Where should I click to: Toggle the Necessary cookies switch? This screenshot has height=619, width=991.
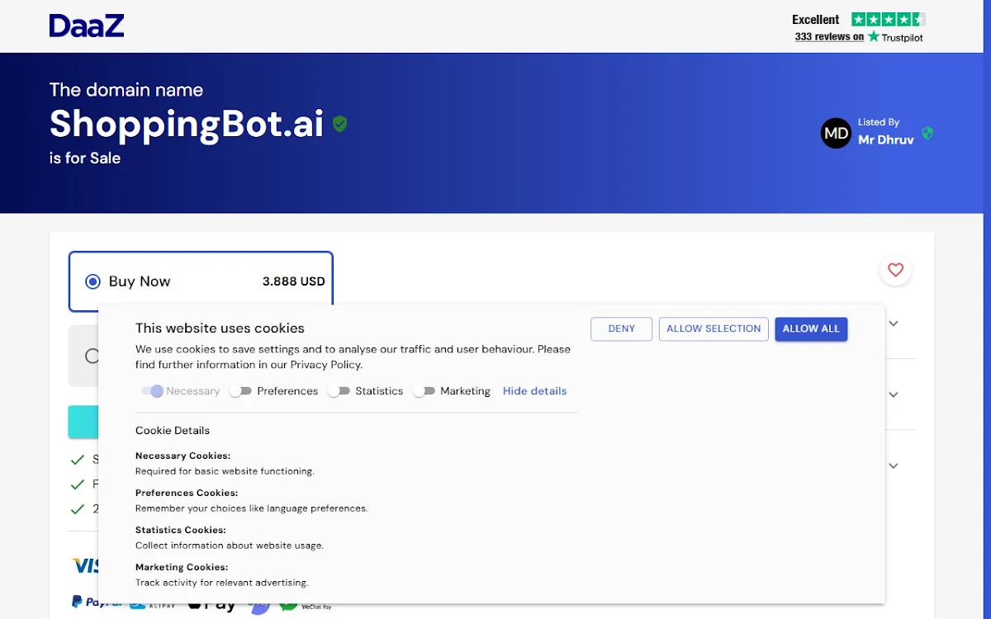pyautogui.click(x=152, y=391)
